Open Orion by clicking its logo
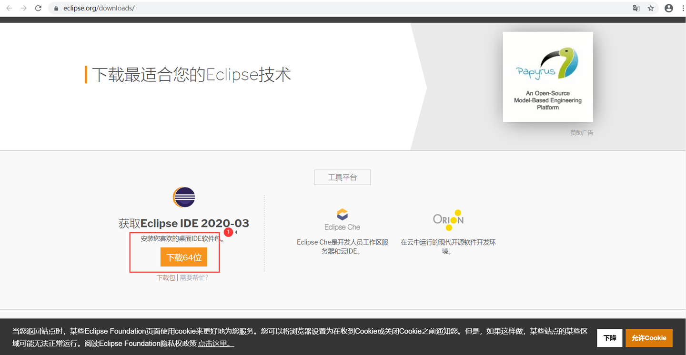This screenshot has width=686, height=355. click(448, 219)
